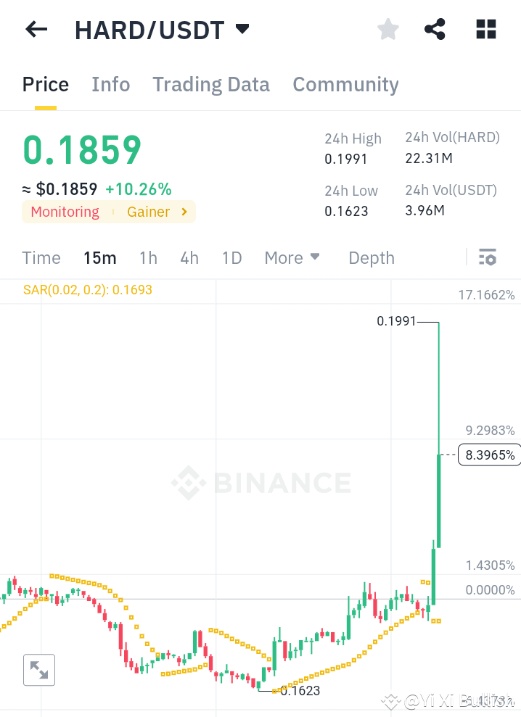This screenshot has width=521, height=717.
Task: Open the Community section
Action: (x=345, y=85)
